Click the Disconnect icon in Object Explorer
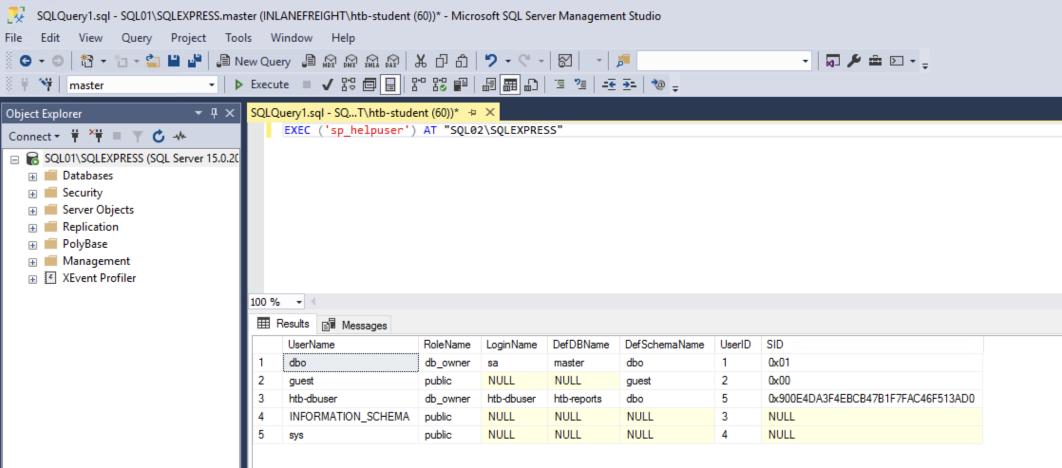The width and height of the screenshot is (1062, 468). pos(97,137)
